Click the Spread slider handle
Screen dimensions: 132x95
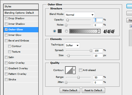click(91, 51)
